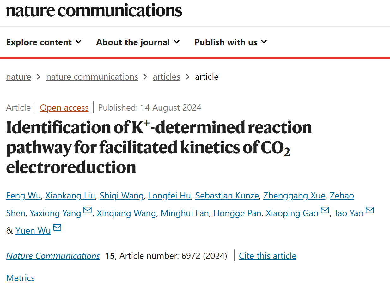Click the italic Nature Communications journal link
The width and height of the screenshot is (390, 286).
pos(53,256)
